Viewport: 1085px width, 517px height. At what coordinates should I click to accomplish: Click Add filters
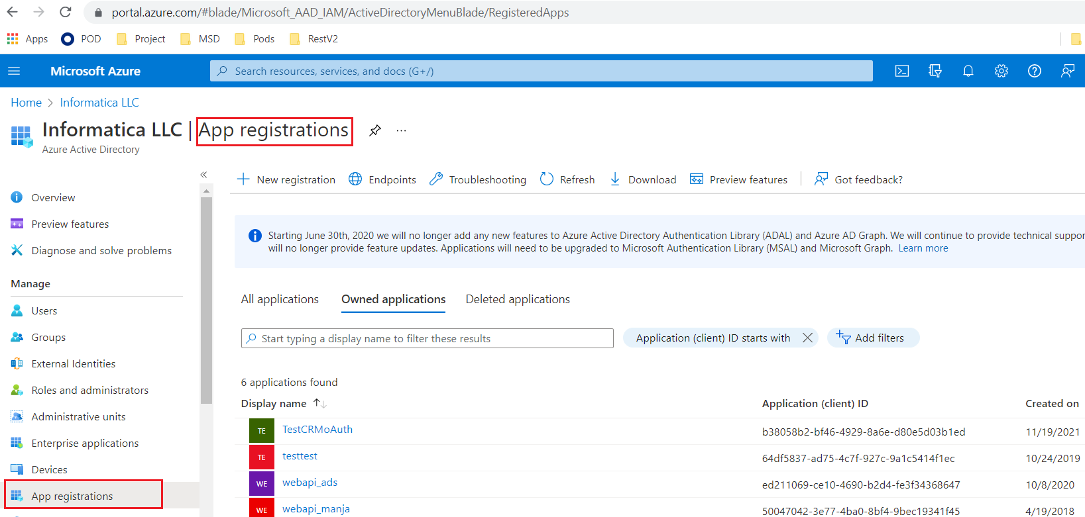tap(873, 338)
